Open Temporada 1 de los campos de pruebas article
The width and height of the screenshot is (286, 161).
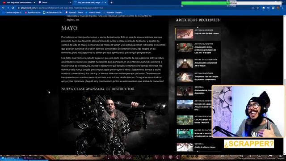(x=206, y=78)
